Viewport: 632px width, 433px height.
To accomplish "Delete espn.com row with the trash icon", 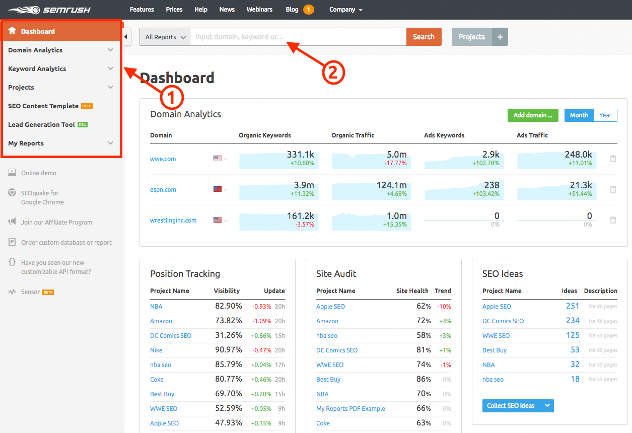I will (x=613, y=189).
